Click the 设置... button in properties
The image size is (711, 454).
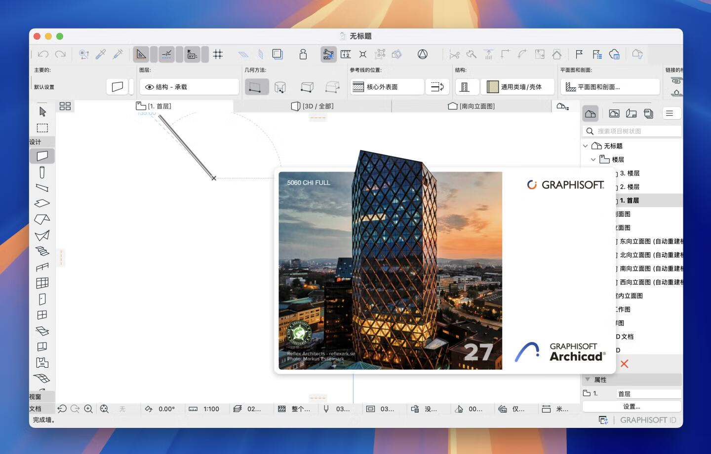tap(632, 406)
